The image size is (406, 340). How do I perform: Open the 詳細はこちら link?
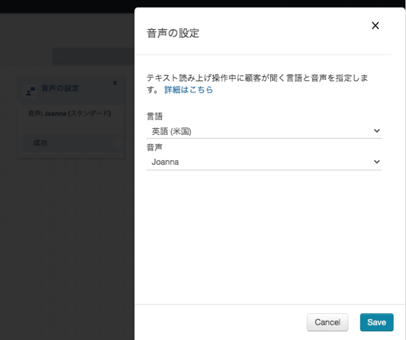click(188, 89)
